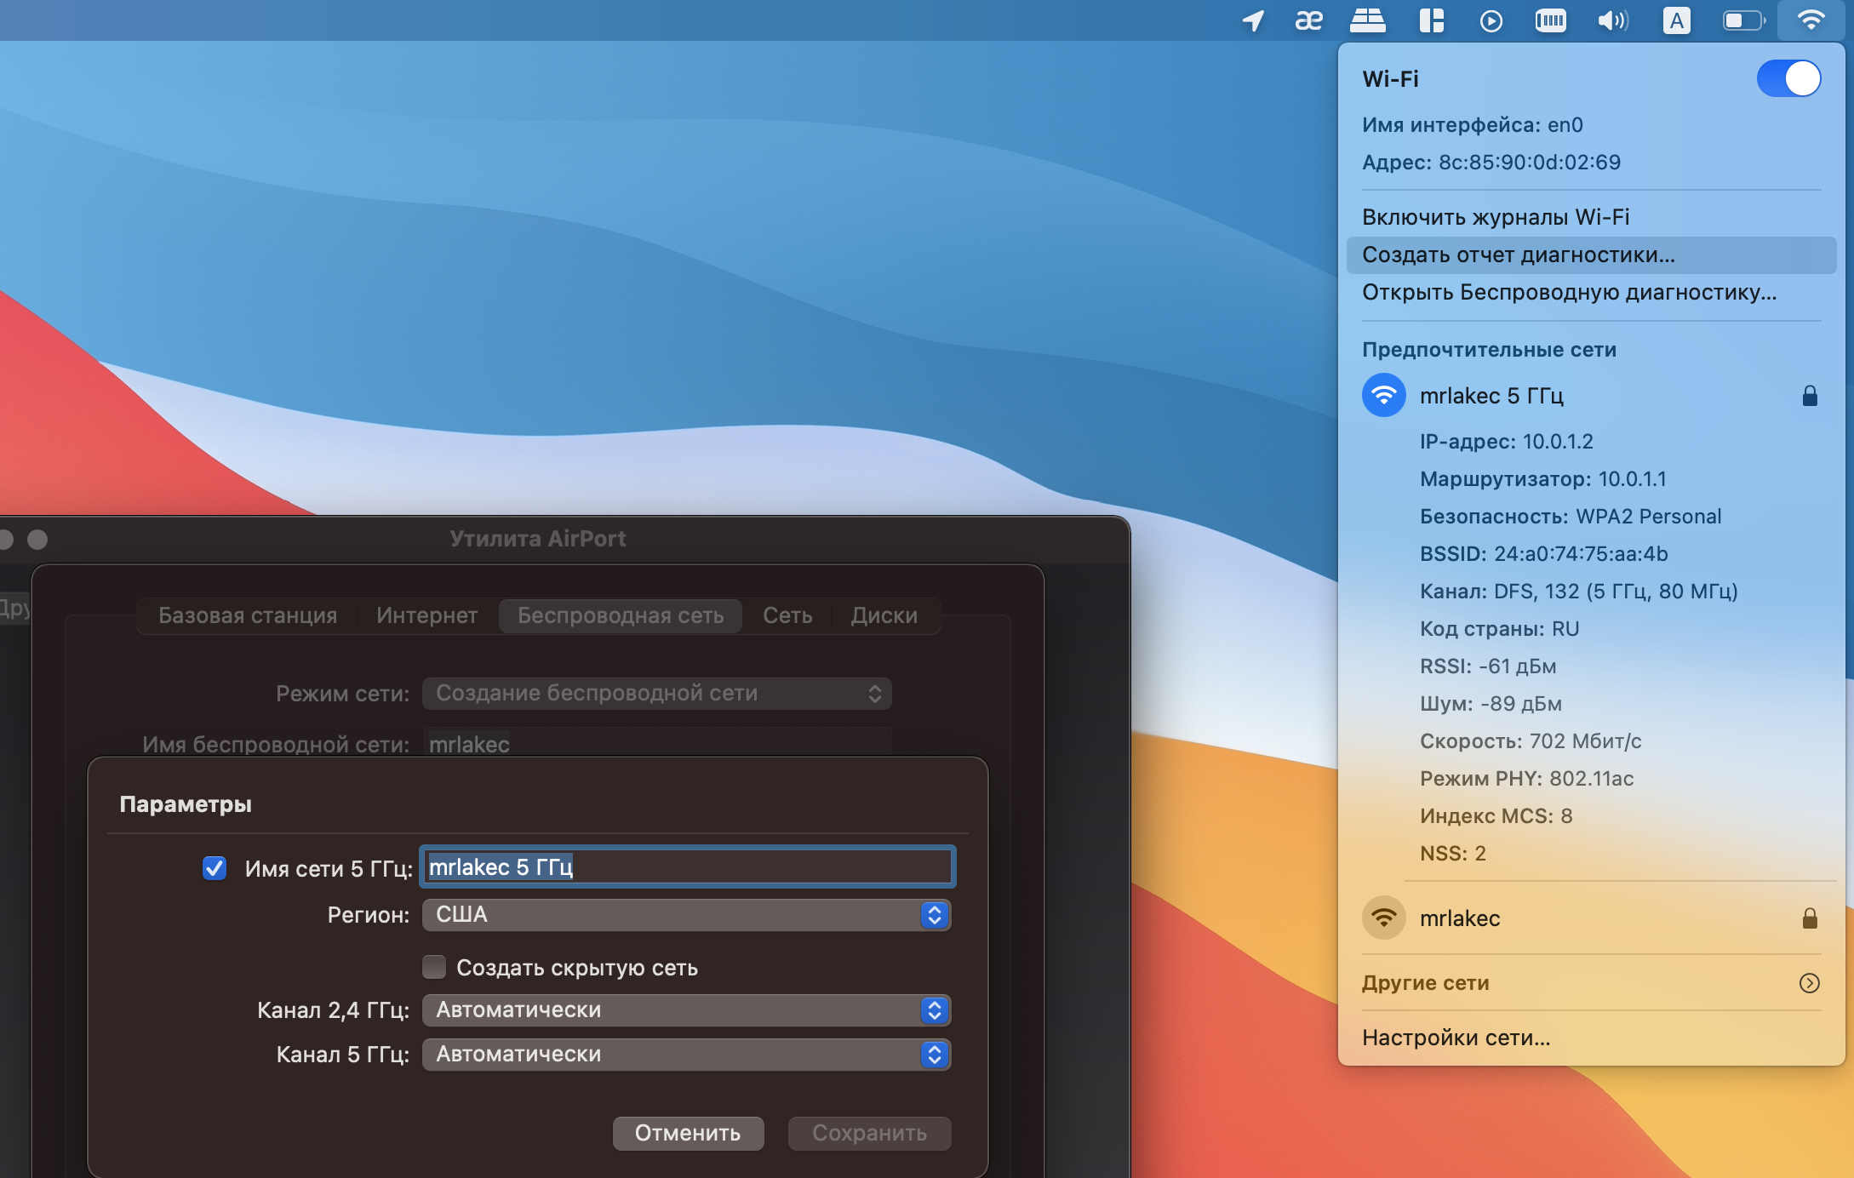Image resolution: width=1854 pixels, height=1178 pixels.
Task: Open the Регион dropdown showing США
Action: click(686, 915)
